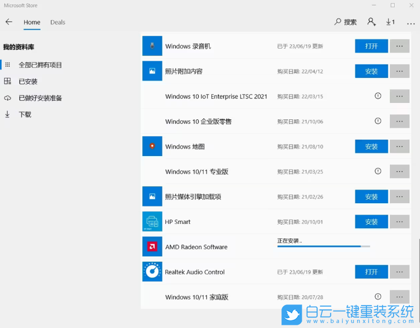Screen dimensions: 420x328
Task: Click the HP Smart title text
Action: click(177, 222)
